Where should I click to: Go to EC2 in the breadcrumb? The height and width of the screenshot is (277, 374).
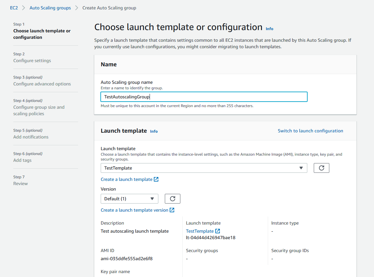(x=14, y=8)
